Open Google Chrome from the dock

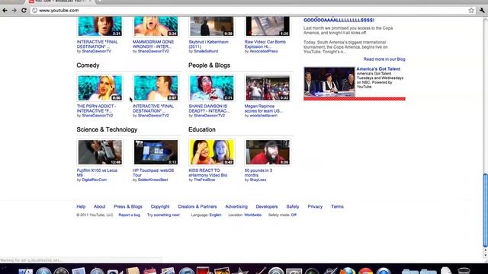point(366,271)
